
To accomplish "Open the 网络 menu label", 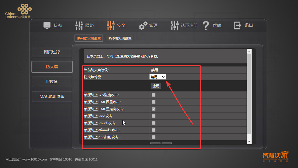I will coord(89,25).
